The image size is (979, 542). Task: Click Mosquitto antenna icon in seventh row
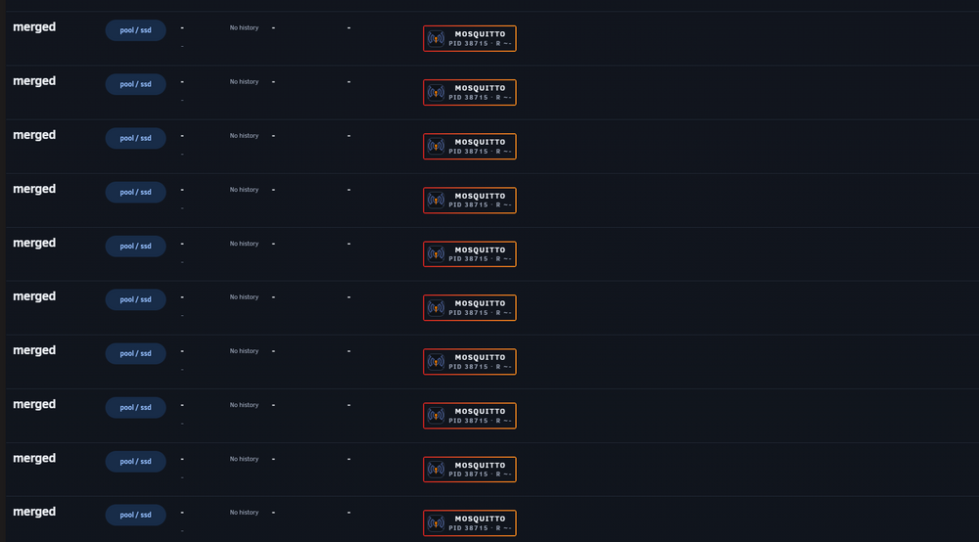click(x=436, y=362)
